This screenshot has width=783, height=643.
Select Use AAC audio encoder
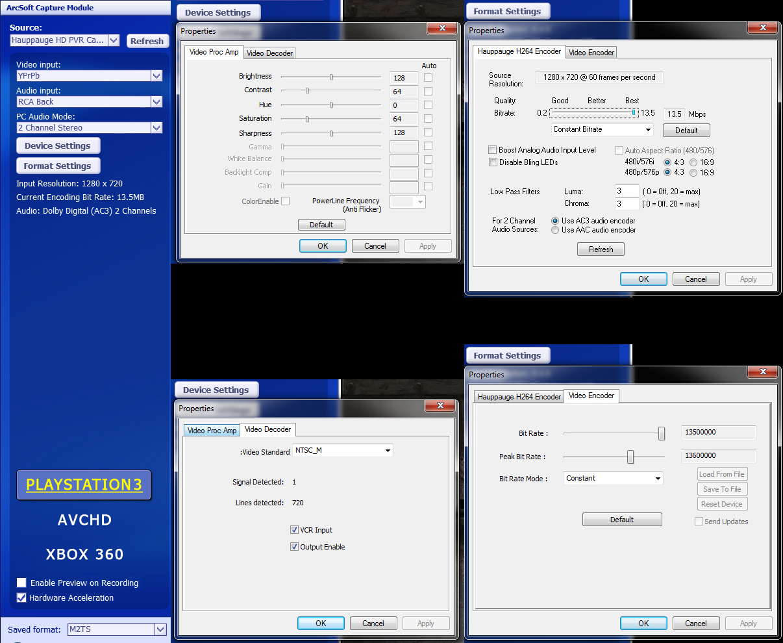pos(555,230)
